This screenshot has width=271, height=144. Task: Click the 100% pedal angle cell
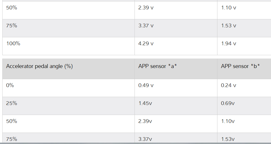click(13, 44)
